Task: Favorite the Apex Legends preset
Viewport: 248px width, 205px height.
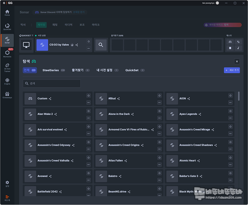Action: (x=230, y=111)
